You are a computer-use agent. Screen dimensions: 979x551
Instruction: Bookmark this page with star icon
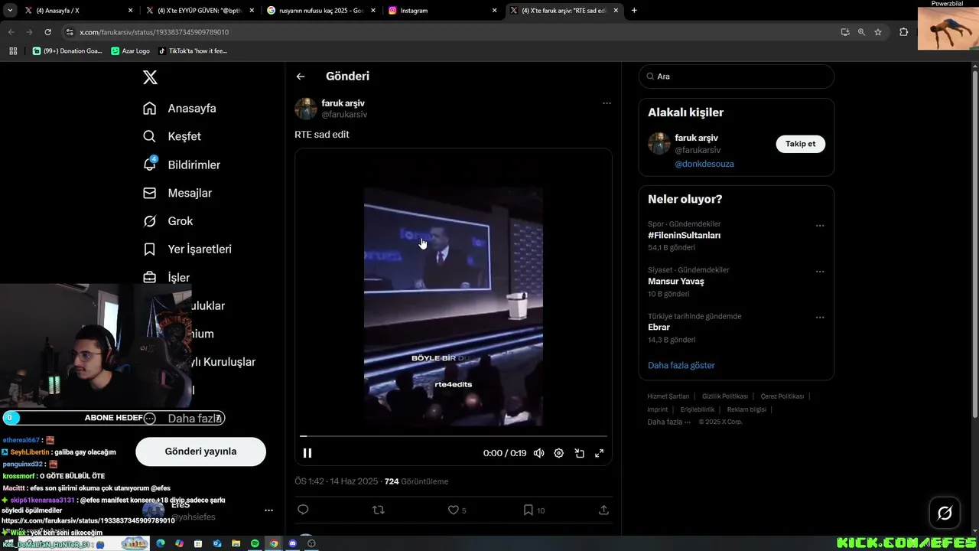[878, 32]
